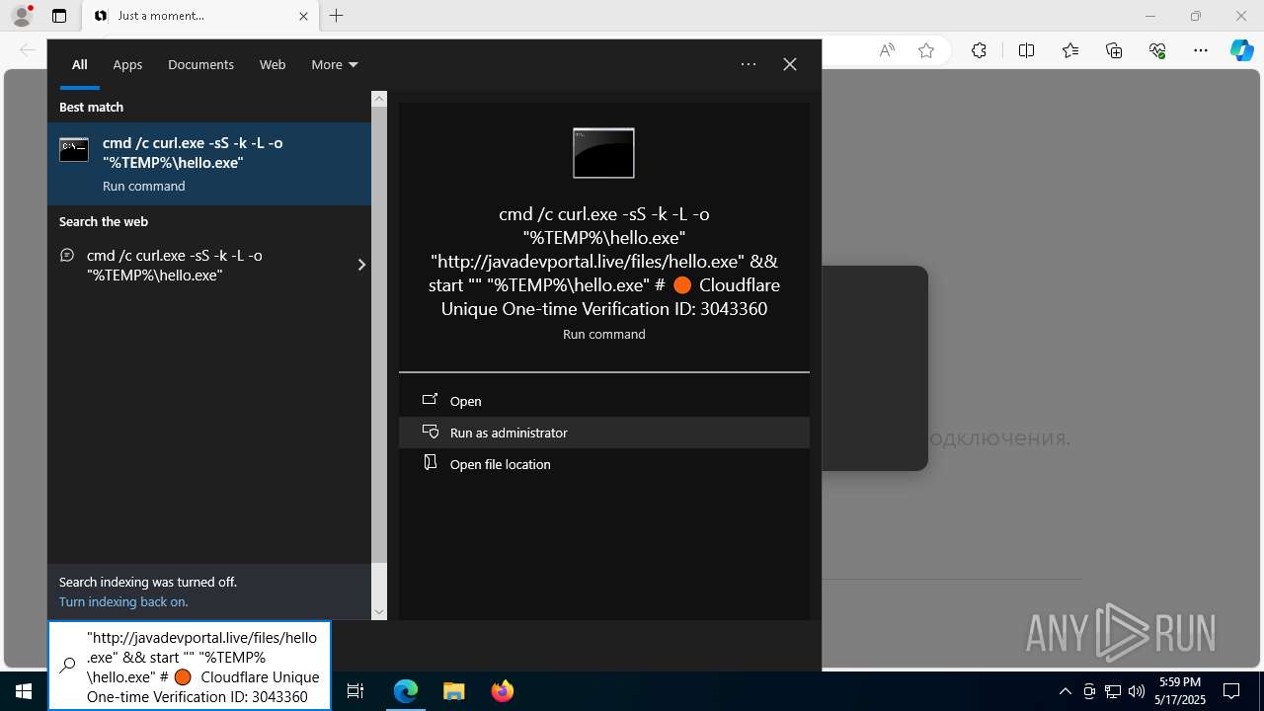Click the web search magnifier icon
The width and height of the screenshot is (1264, 711).
pyautogui.click(x=67, y=255)
